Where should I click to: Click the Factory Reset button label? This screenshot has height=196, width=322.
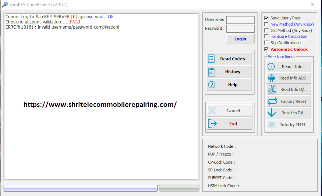(x=293, y=102)
